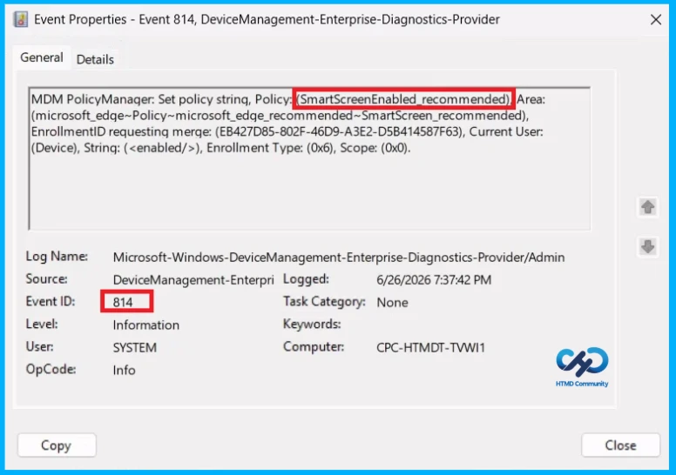Click the Copy button
This screenshot has height=475, width=676.
coord(57,445)
